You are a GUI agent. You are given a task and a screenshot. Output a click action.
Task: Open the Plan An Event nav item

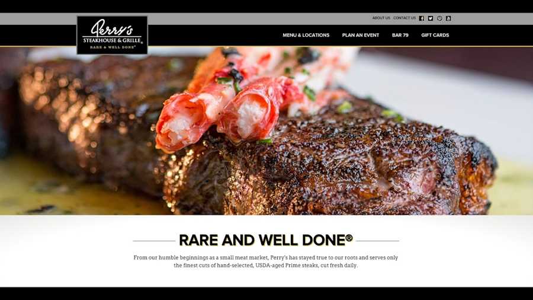361,35
